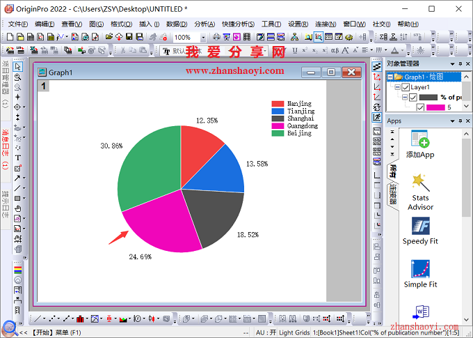
Task: Select the Rectangle drawing tool
Action: (17, 199)
